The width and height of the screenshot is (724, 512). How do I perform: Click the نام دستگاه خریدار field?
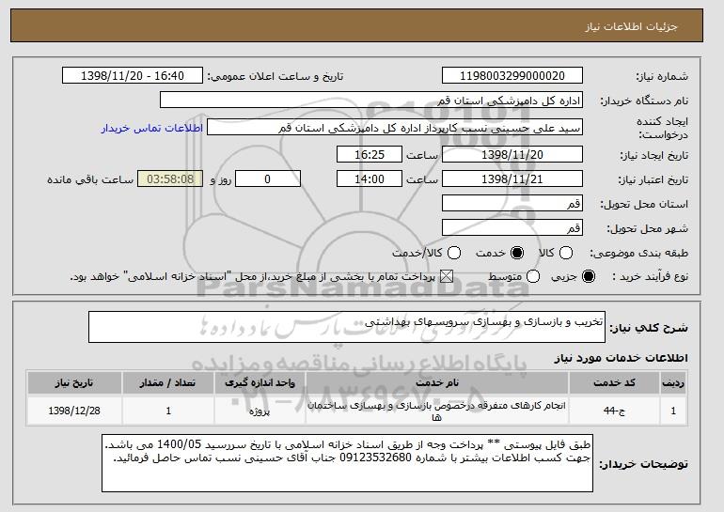point(371,101)
